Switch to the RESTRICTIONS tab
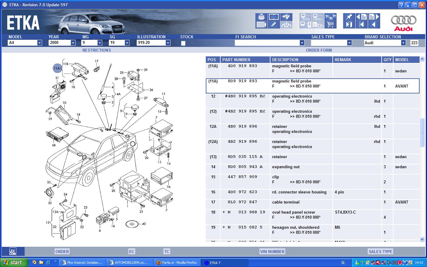This screenshot has width=427, height=267. pyautogui.click(x=97, y=50)
